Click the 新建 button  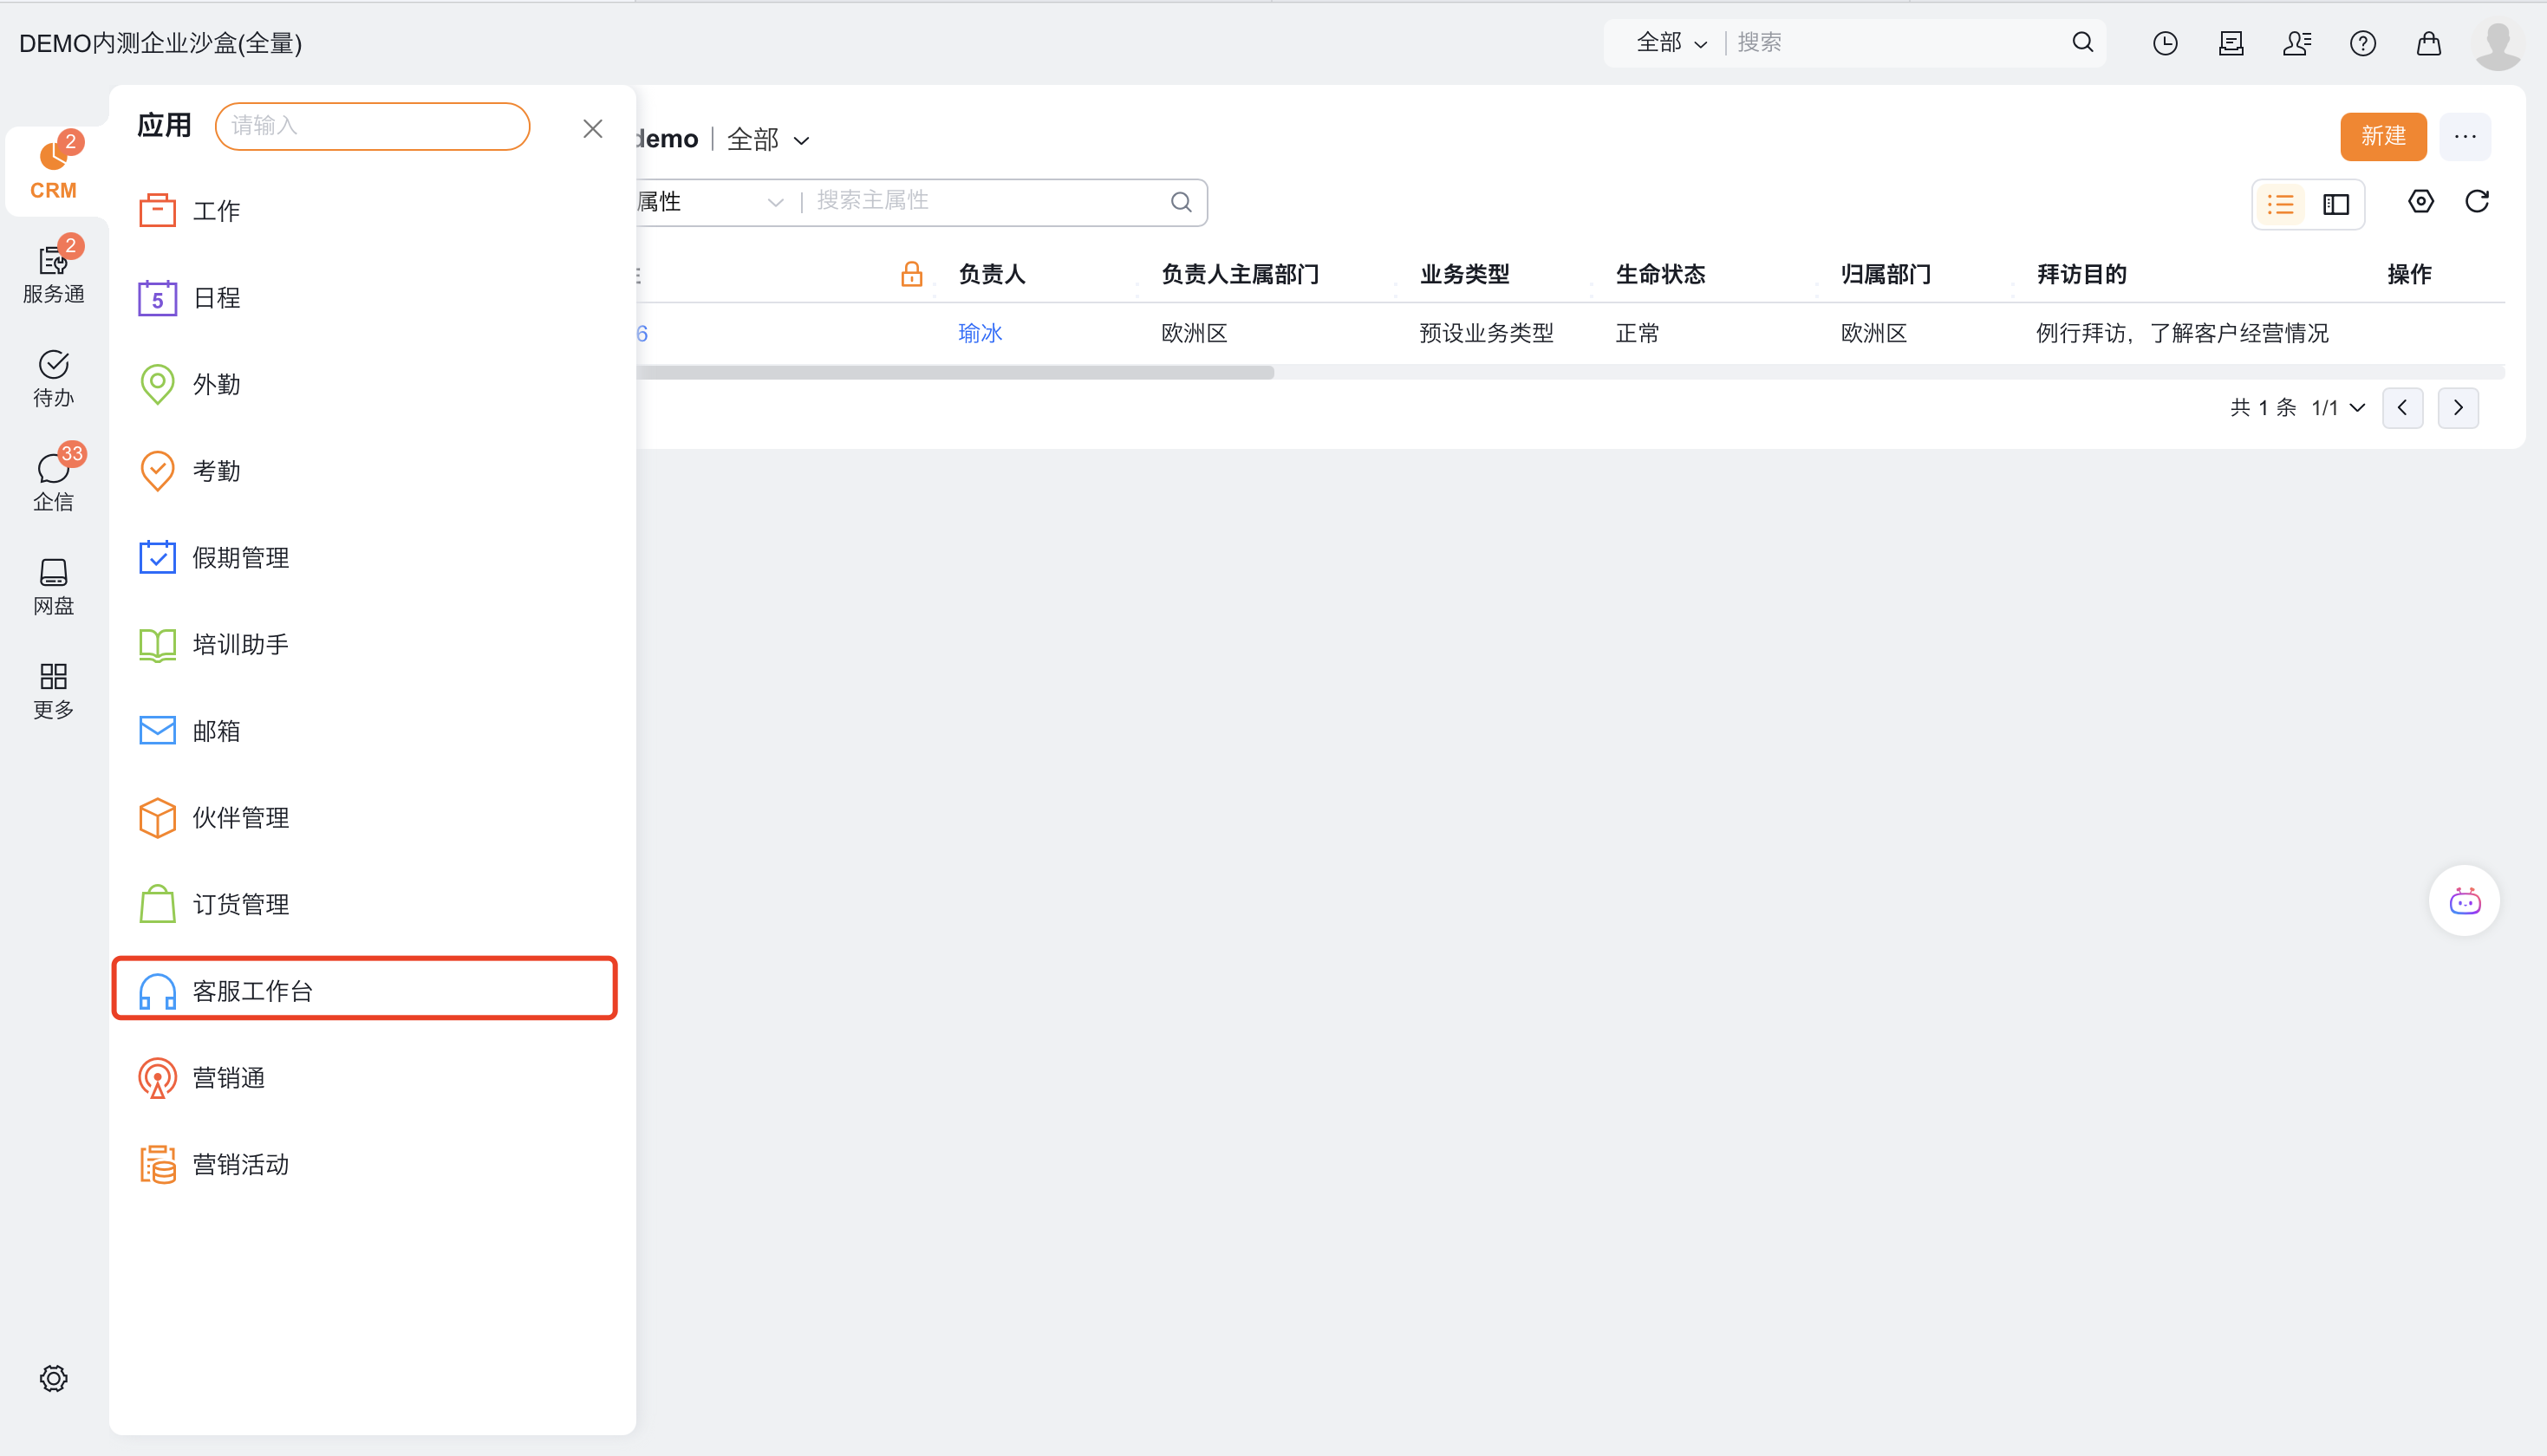tap(2382, 136)
